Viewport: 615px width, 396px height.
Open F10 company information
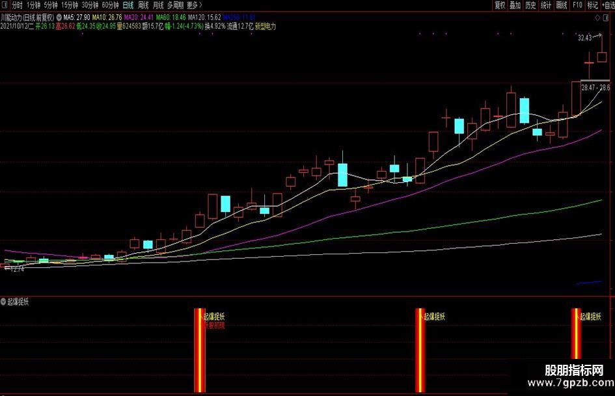click(x=577, y=5)
